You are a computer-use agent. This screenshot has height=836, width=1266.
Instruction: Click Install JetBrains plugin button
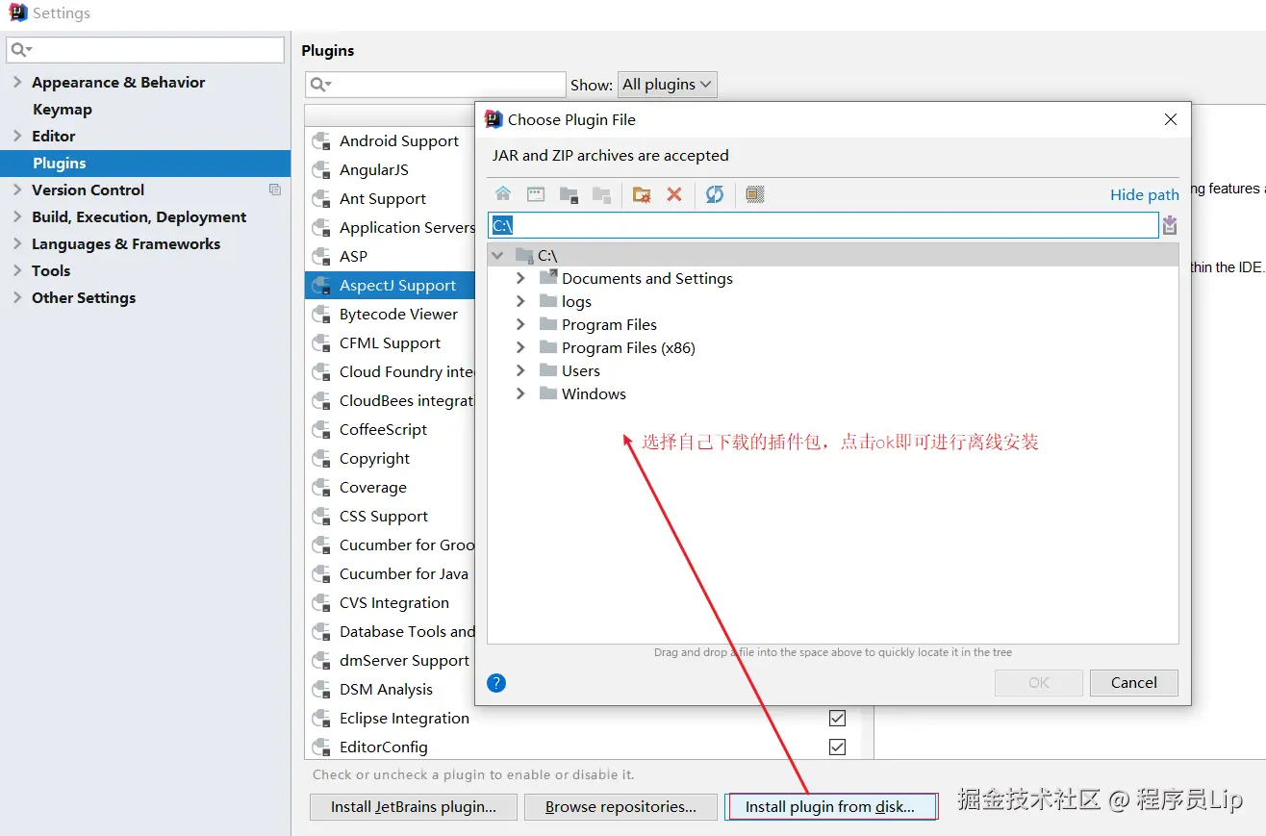click(414, 807)
